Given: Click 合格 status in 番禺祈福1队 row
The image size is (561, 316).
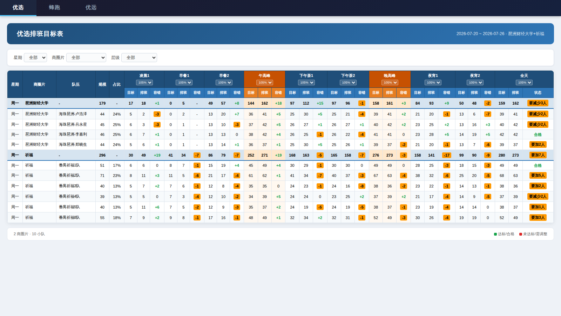Looking at the screenshot, I should click(538, 166).
